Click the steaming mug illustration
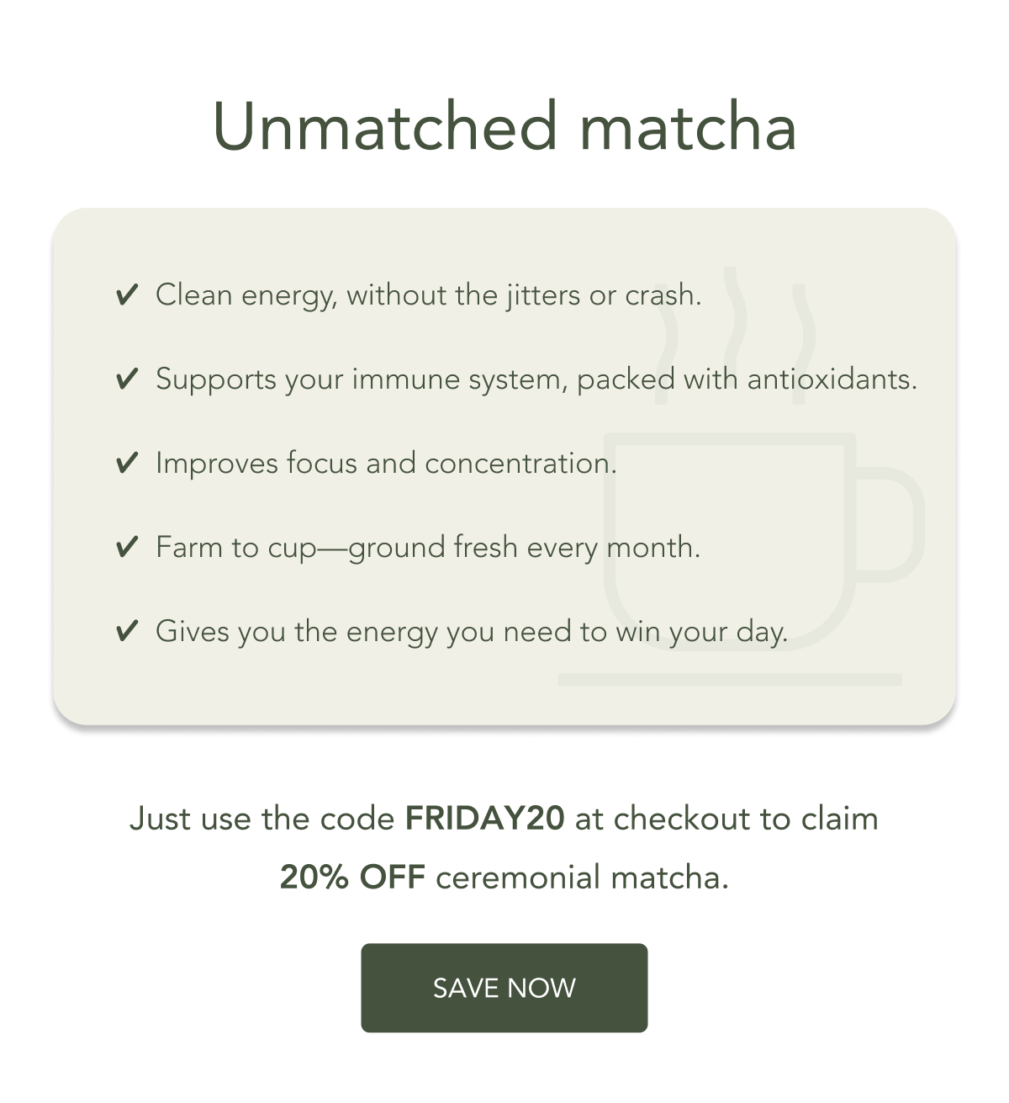Image resolution: width=1009 pixels, height=1103 pixels. tap(740, 476)
